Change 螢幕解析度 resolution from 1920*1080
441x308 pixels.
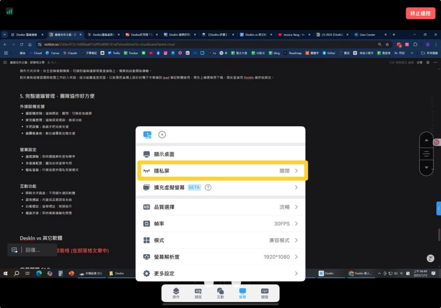pyautogui.click(x=220, y=257)
